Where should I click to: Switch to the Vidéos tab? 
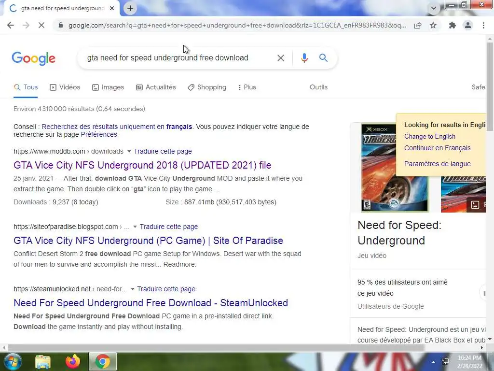click(x=65, y=87)
